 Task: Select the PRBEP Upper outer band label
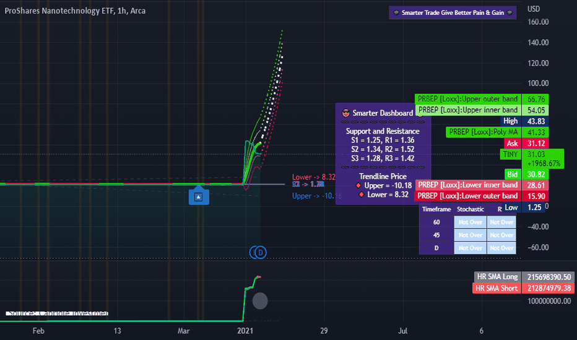pyautogui.click(x=467, y=99)
